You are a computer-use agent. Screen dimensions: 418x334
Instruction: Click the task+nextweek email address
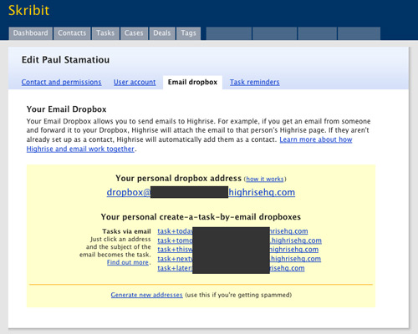click(x=239, y=259)
